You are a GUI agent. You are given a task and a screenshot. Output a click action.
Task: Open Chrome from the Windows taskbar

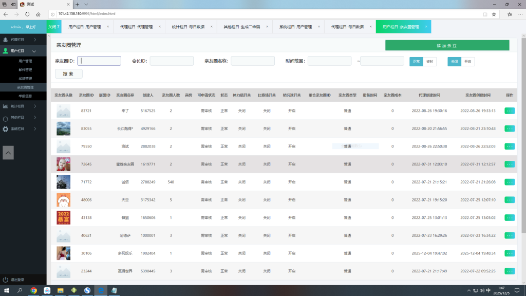[33, 290]
